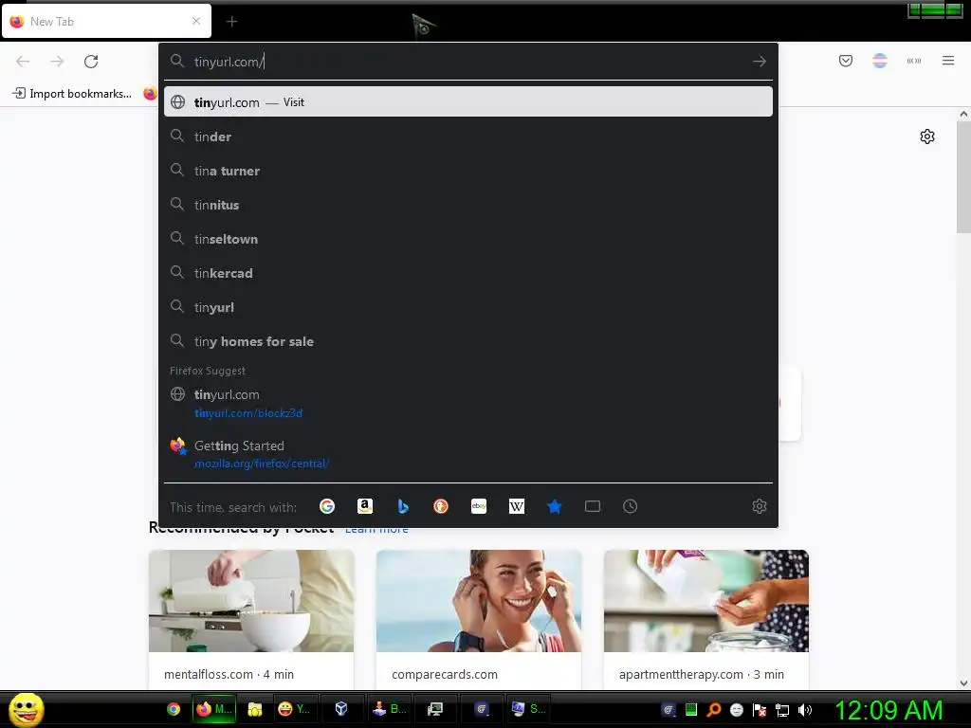Open tinyurl.com/blockz3d Firefox Suggest entry
971x728 pixels.
[x=468, y=403]
